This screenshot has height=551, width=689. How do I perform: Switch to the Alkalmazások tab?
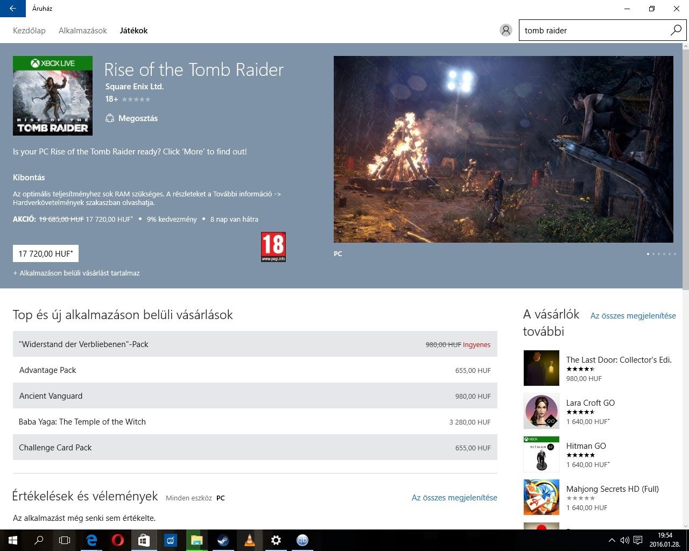pos(83,31)
